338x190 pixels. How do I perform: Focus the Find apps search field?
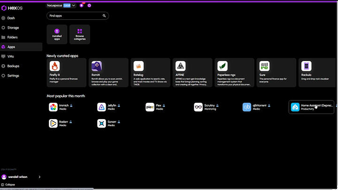click(77, 16)
